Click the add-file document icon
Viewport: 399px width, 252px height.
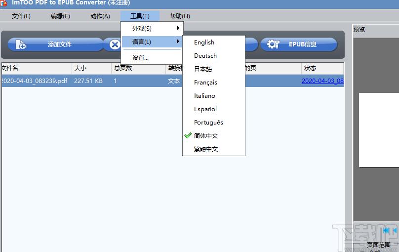(x=20, y=44)
